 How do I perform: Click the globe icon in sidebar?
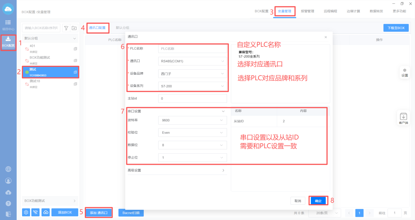point(8,169)
